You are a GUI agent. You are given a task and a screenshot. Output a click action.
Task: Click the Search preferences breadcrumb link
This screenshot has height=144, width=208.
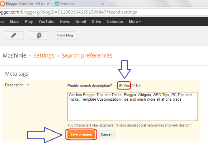tap(87, 55)
